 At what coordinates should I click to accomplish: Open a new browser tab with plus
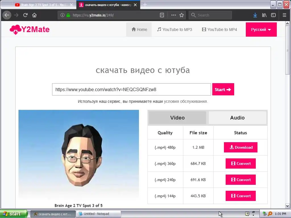coord(145,5)
